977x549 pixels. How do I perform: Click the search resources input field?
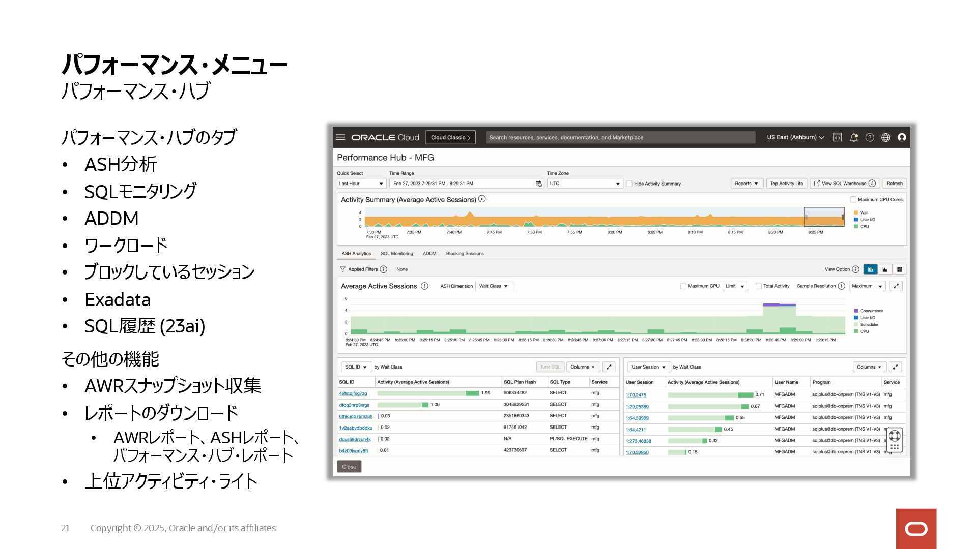tap(620, 137)
